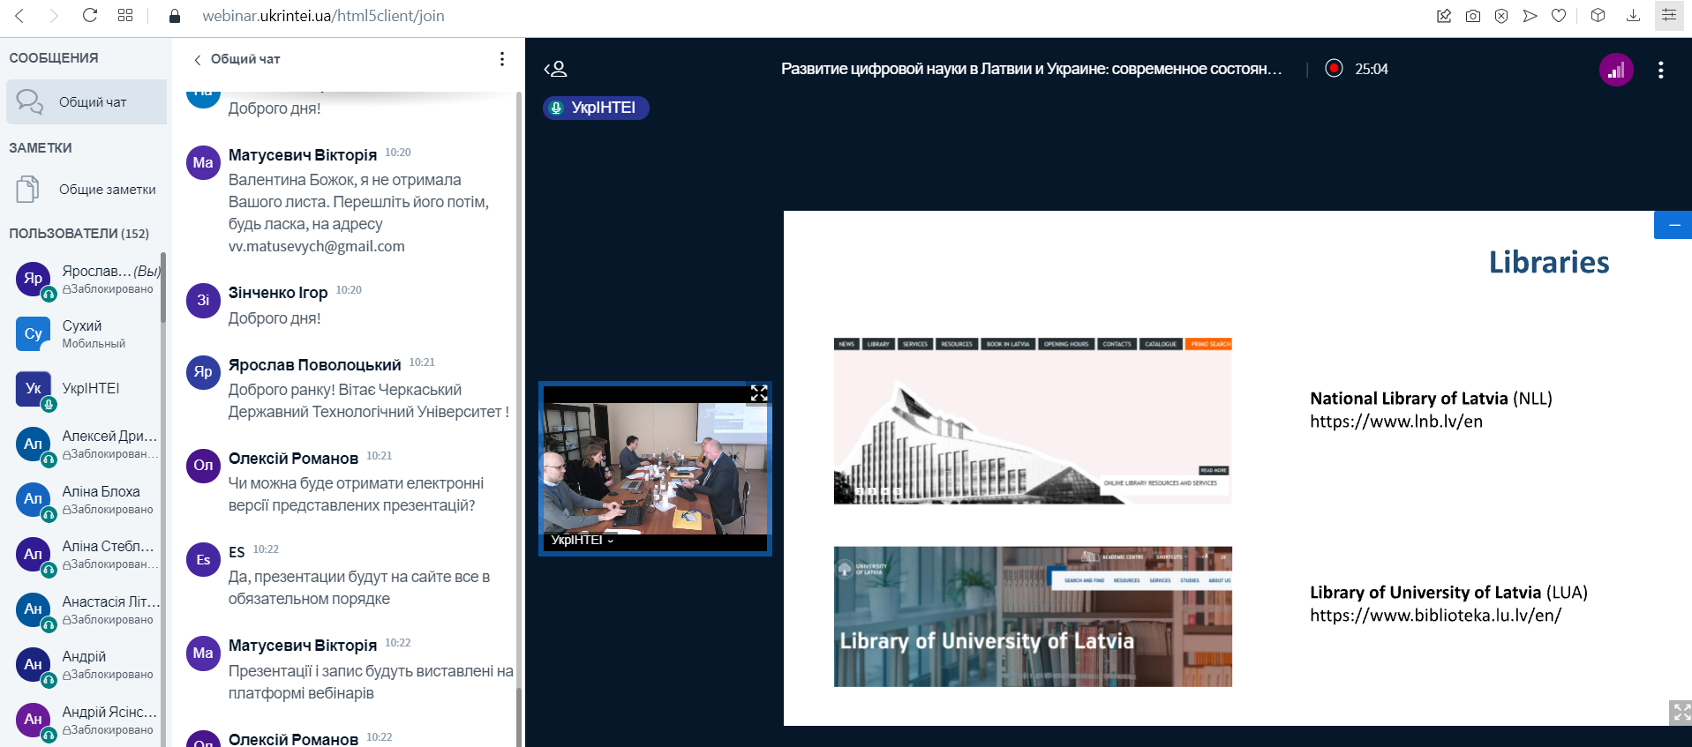
Task: Click the Ук avatar in users list
Action: (x=34, y=388)
